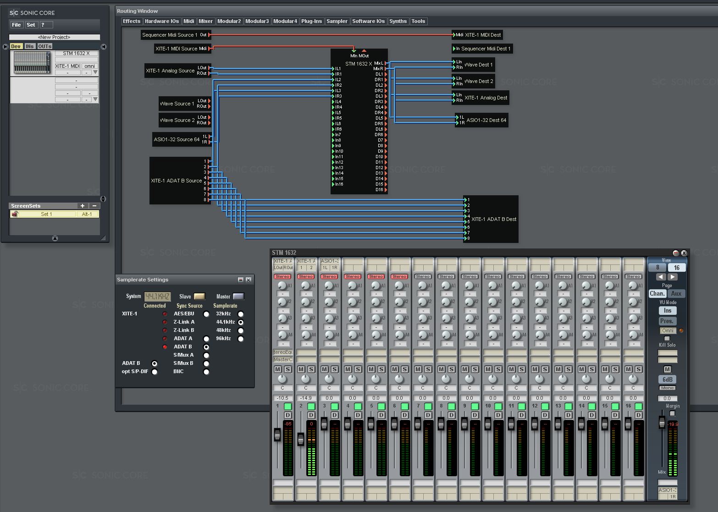This screenshot has width=718, height=512.
Task: Select ADAT B sync source
Action: click(x=206, y=347)
